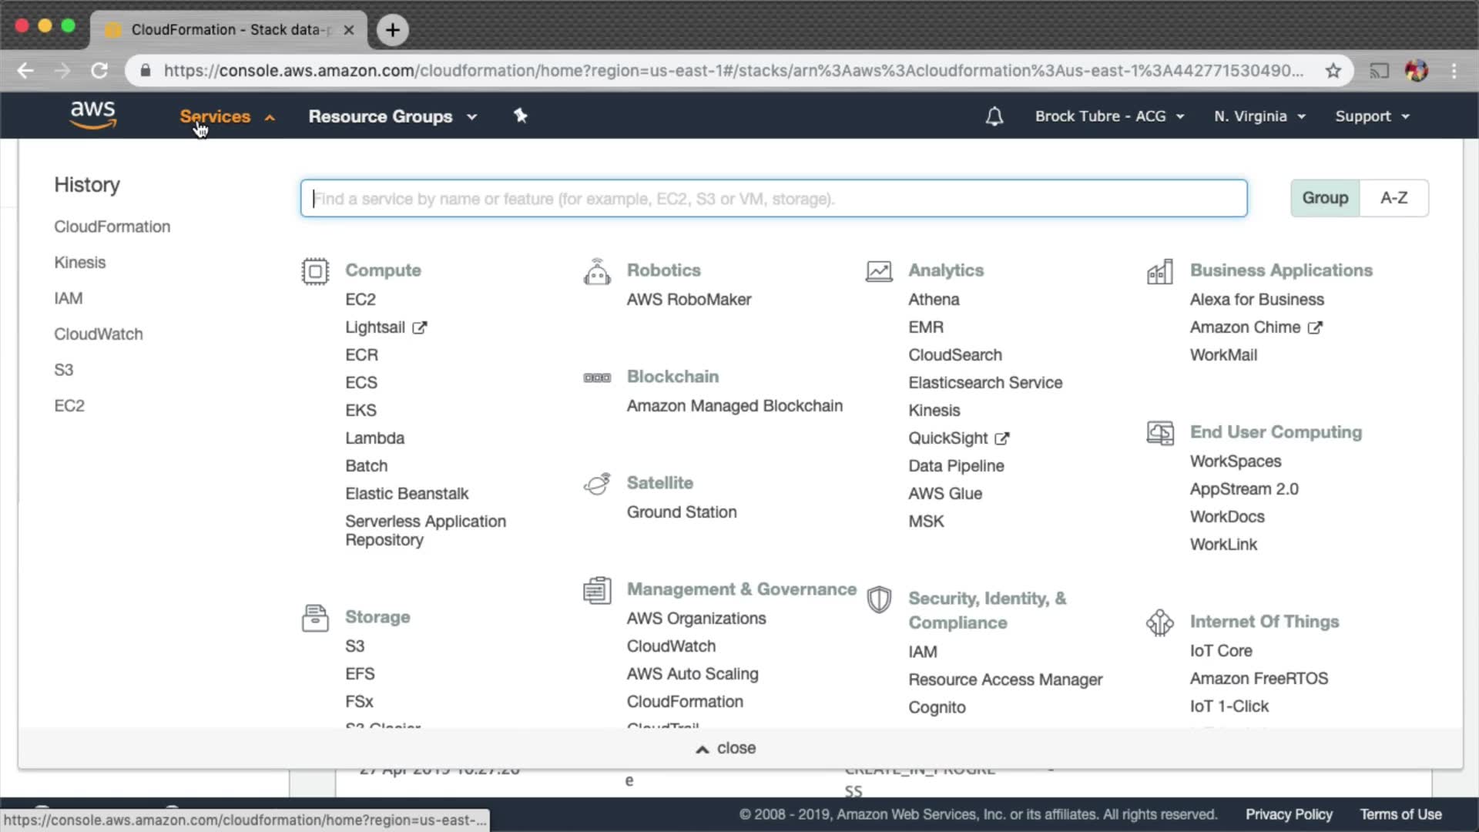Viewport: 1479px width, 832px height.
Task: Focus the find a service search field
Action: (x=773, y=199)
